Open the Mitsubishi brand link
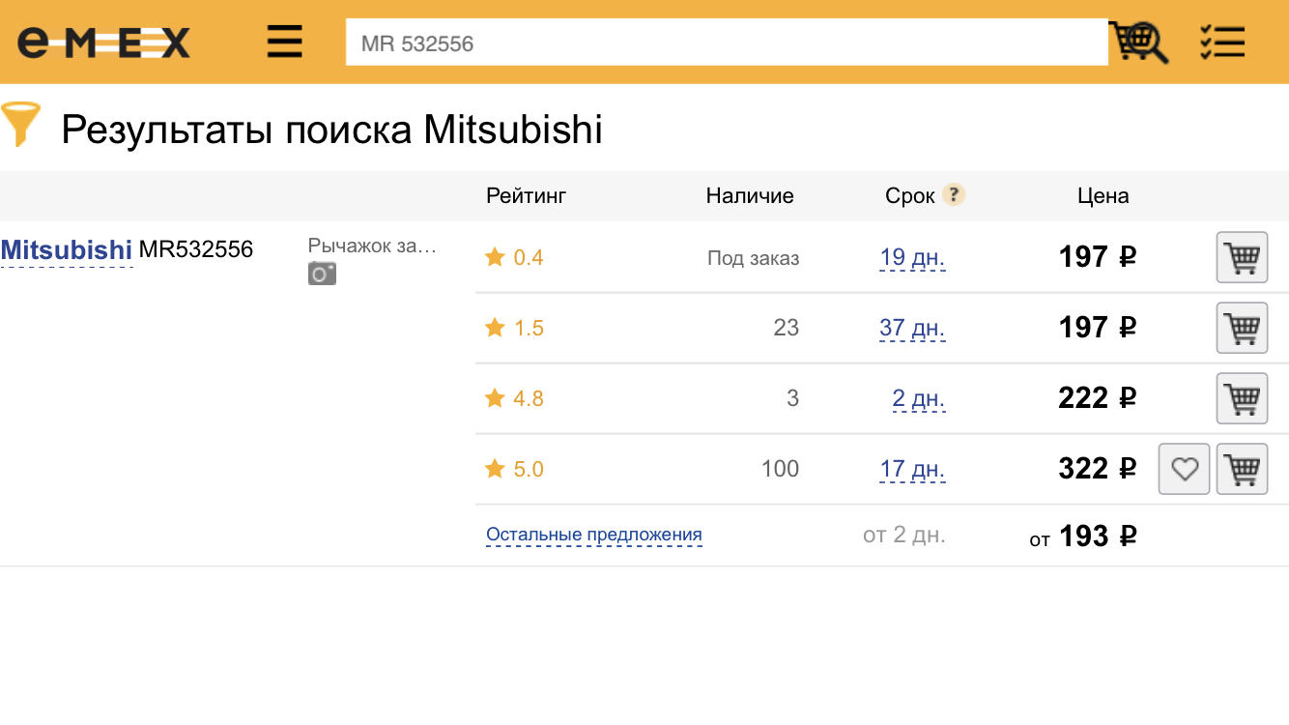Screen dimensions: 1289x725 pyautogui.click(x=66, y=250)
